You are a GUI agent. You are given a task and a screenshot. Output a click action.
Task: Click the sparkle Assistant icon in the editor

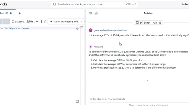(77, 29)
